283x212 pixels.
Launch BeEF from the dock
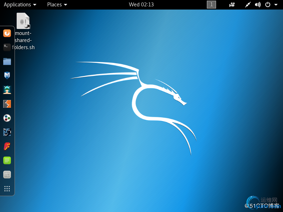click(x=7, y=132)
